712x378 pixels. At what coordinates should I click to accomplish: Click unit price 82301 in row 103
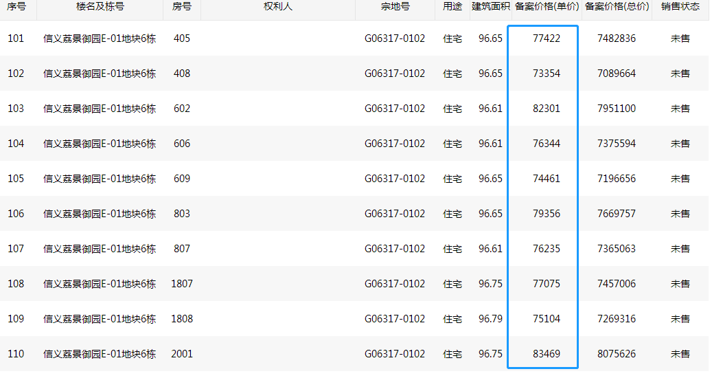(x=547, y=109)
